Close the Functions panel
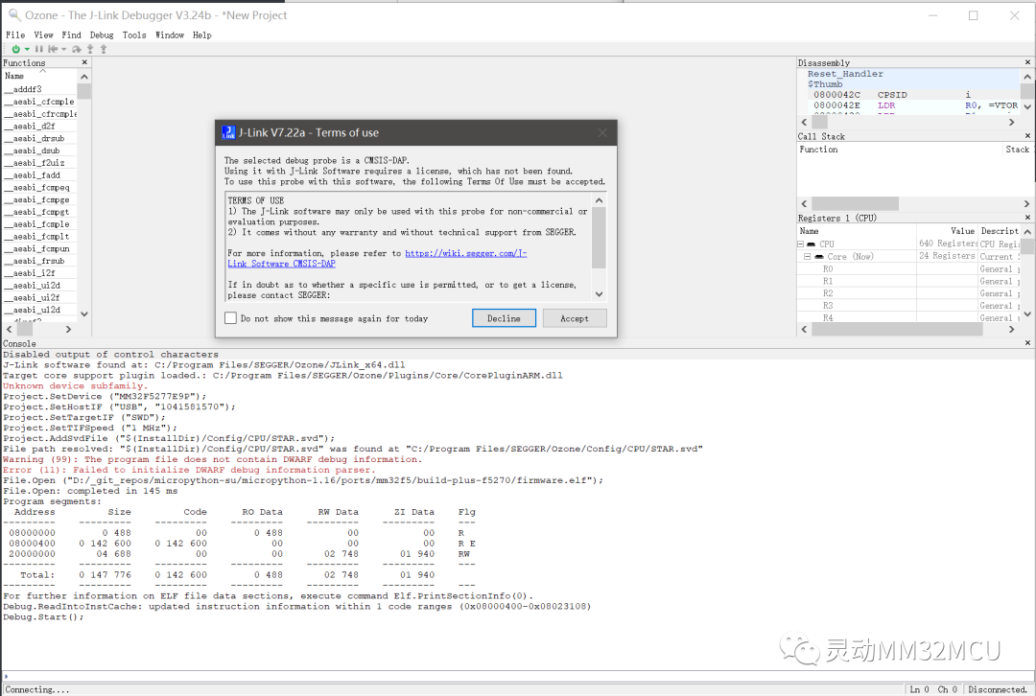 click(x=84, y=62)
